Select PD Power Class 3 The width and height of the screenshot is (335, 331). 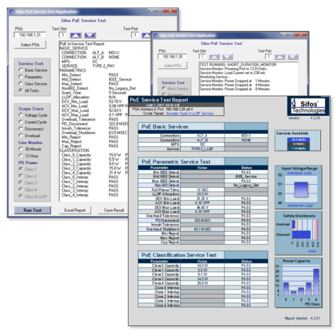(x=21, y=183)
